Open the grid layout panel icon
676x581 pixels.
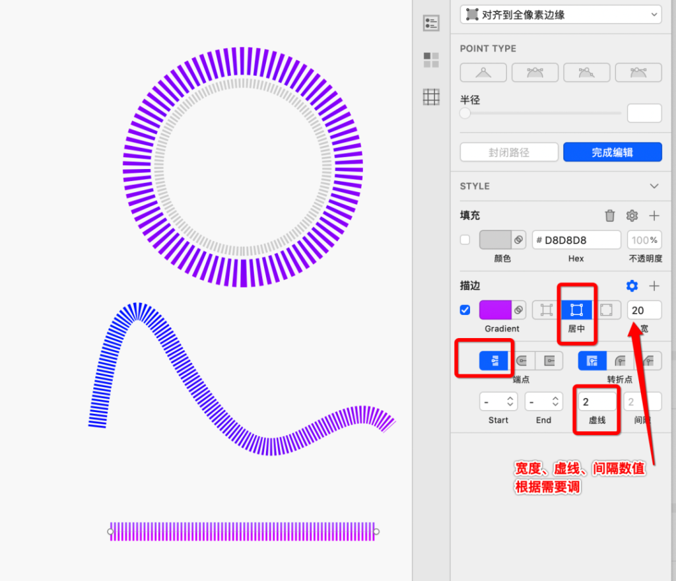pyautogui.click(x=431, y=97)
